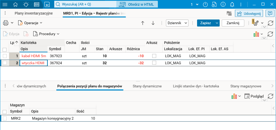Open the Operacje dropdown

(x=30, y=23)
